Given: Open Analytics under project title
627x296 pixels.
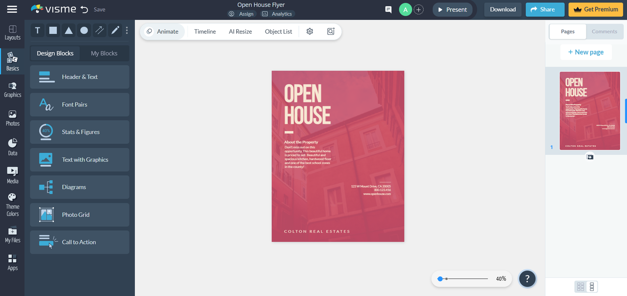Looking at the screenshot, I should point(277,14).
